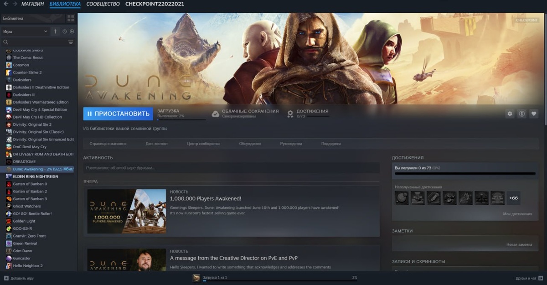This screenshot has height=285, width=547.
Task: Click the friends and chat icon
Action: coord(540,278)
